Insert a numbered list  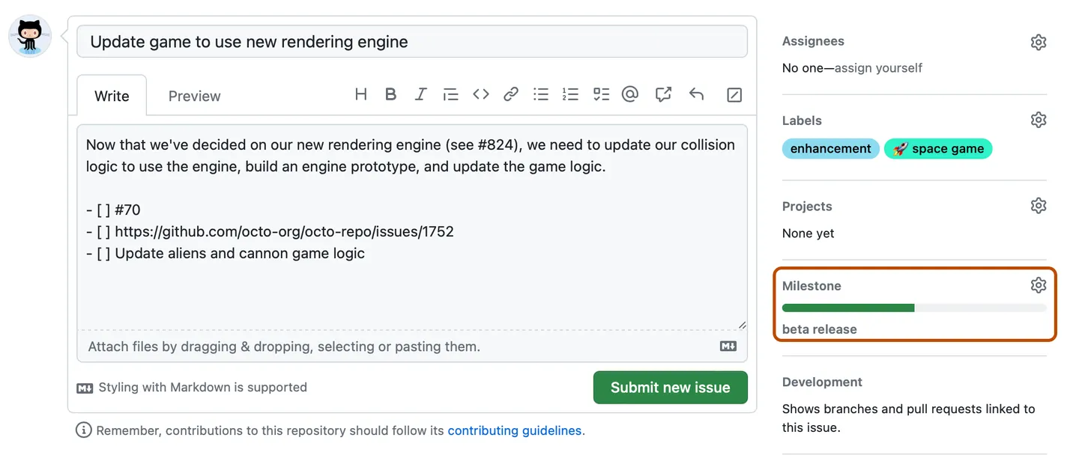(571, 94)
